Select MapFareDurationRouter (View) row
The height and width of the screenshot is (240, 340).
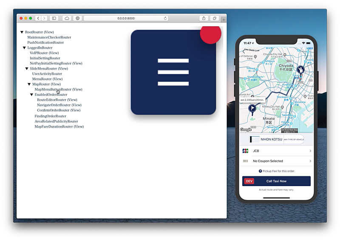pyautogui.click(x=59, y=126)
